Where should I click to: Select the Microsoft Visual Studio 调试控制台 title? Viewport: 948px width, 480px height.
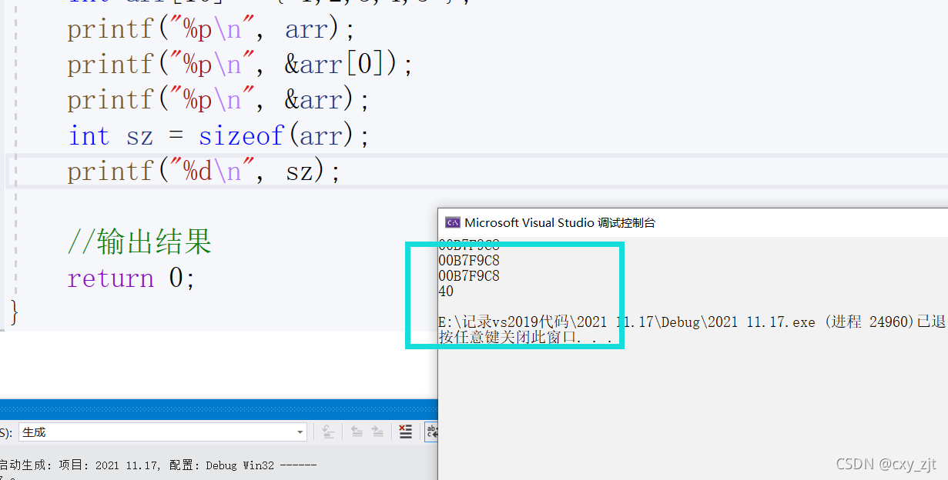(560, 223)
